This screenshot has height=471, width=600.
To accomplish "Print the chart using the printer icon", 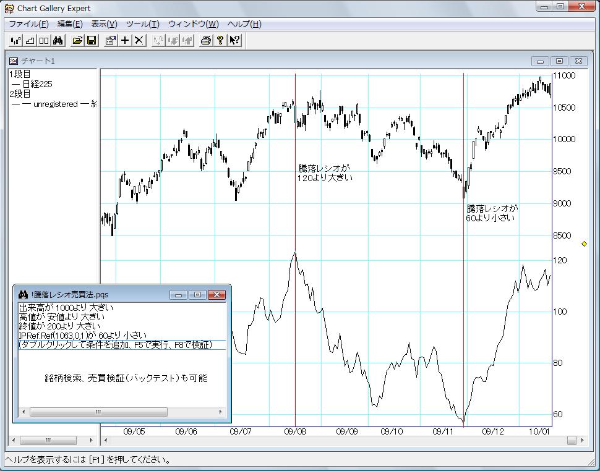I will click(206, 41).
